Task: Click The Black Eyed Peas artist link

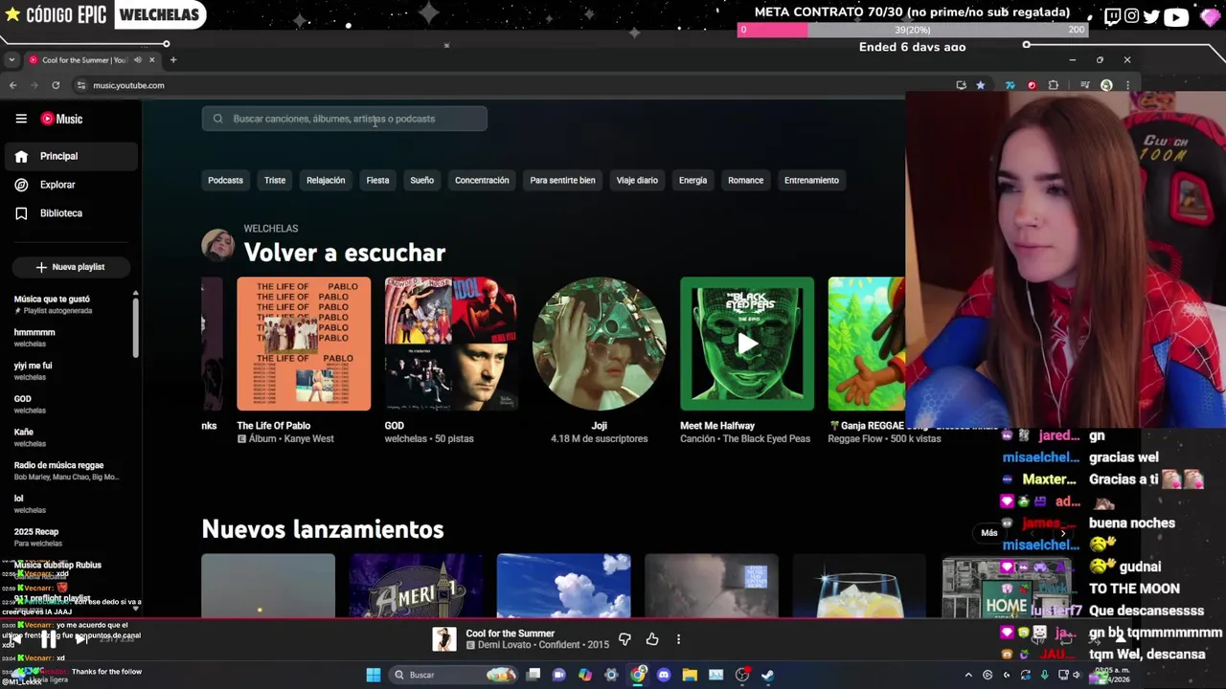Action: 764,438
